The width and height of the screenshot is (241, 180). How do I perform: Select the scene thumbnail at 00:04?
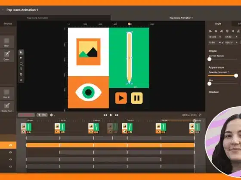(x=161, y=128)
